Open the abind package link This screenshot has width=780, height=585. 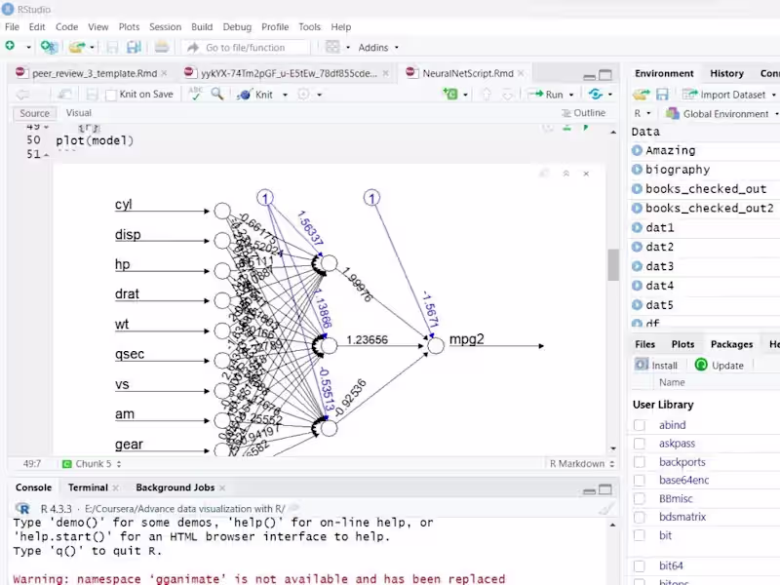[672, 425]
